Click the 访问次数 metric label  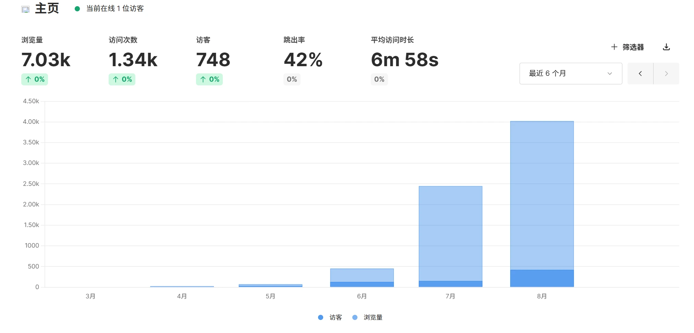tap(123, 40)
